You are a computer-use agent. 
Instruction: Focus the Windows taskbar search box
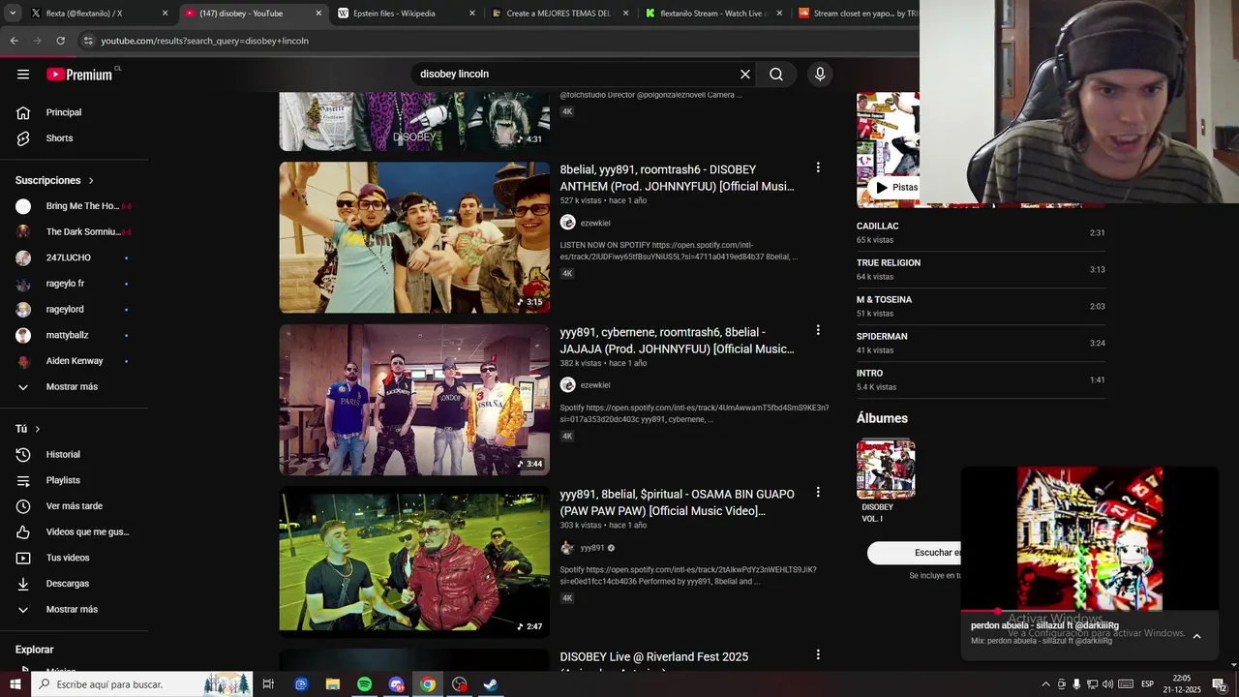[x=142, y=684]
